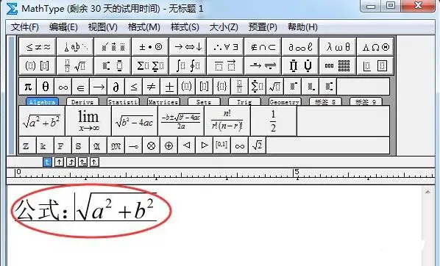Switch to the Derivs tab
The width and height of the screenshot is (440, 266).
[x=82, y=101]
